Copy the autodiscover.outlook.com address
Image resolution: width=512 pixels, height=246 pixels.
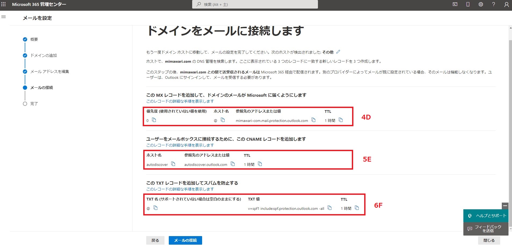tap(233, 164)
